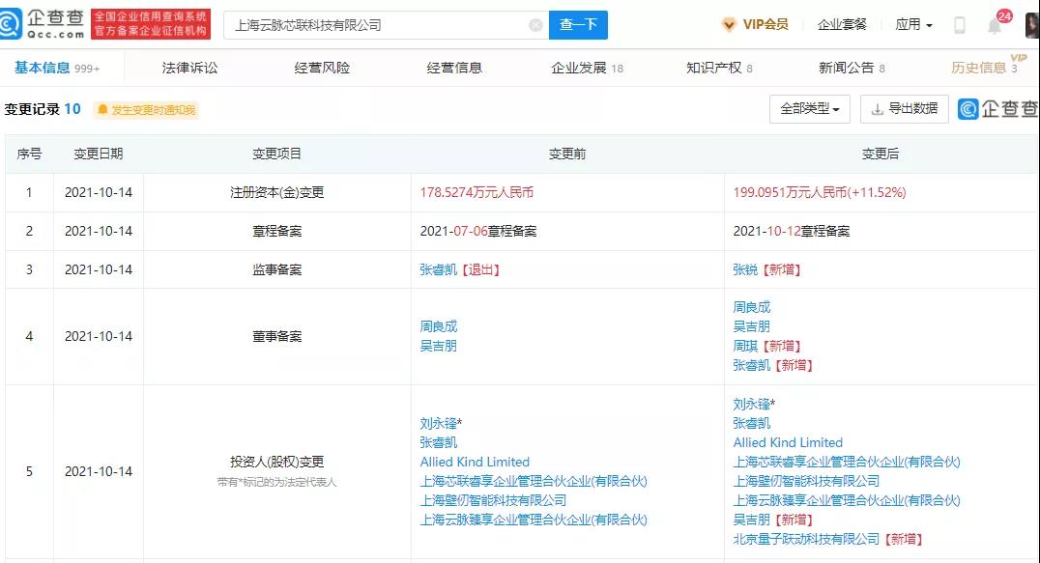
Task: Switch to 知识产权 tab
Action: tap(719, 68)
